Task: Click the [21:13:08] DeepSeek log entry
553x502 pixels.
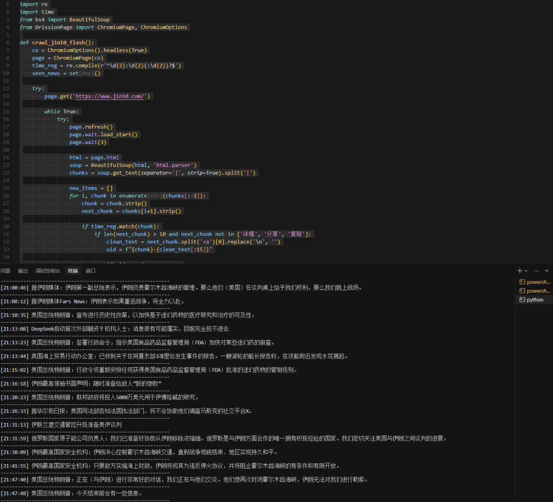Action: click(x=115, y=329)
